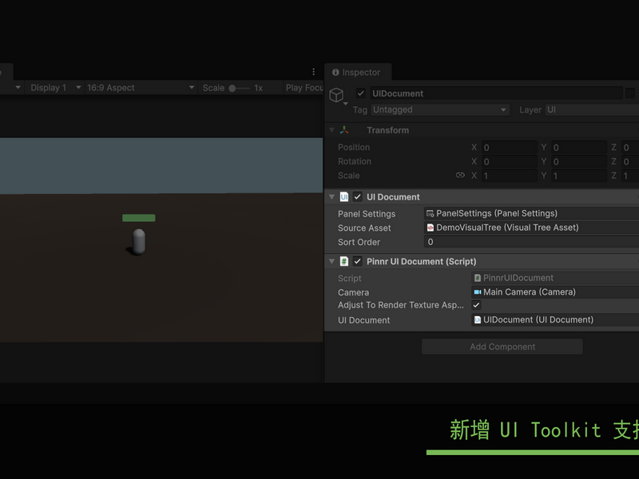Viewport: 639px width, 479px height.
Task: Select the Inspector tab
Action: click(358, 72)
